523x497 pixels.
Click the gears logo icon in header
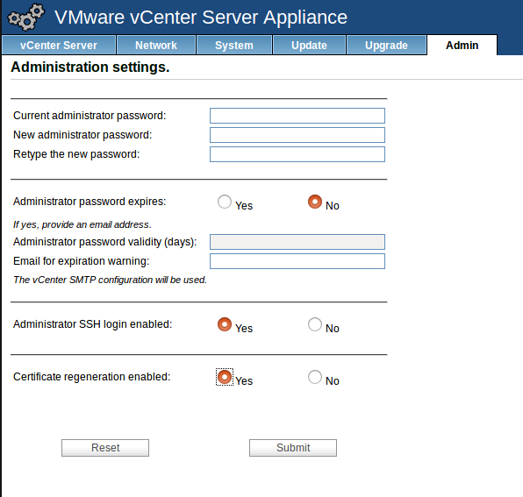coord(26,17)
